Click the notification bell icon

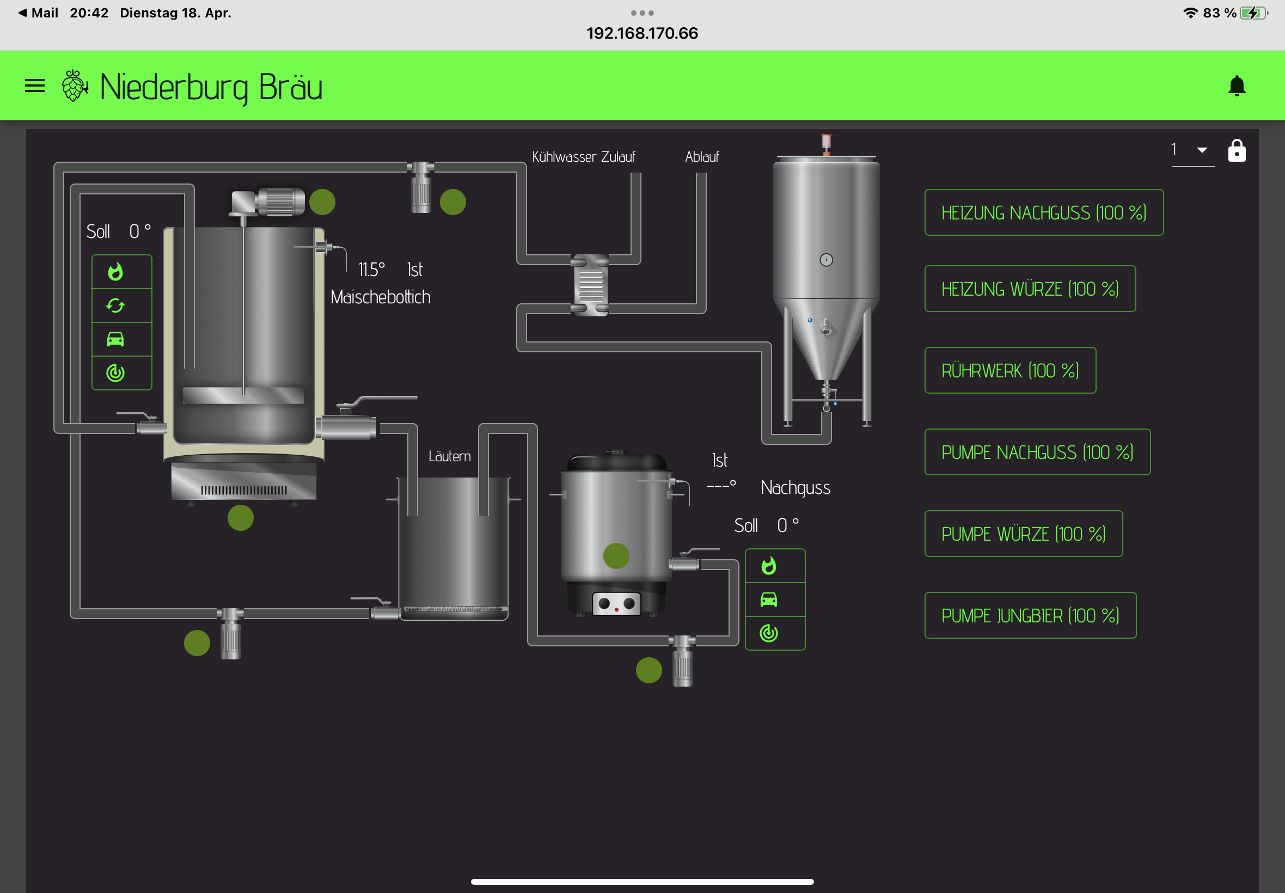click(x=1237, y=86)
